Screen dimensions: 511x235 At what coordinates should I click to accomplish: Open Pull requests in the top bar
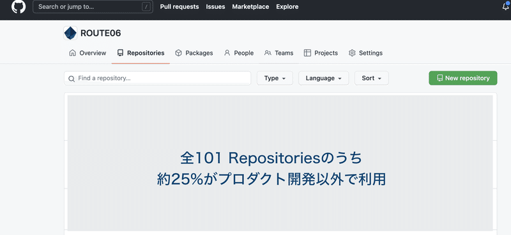click(179, 7)
